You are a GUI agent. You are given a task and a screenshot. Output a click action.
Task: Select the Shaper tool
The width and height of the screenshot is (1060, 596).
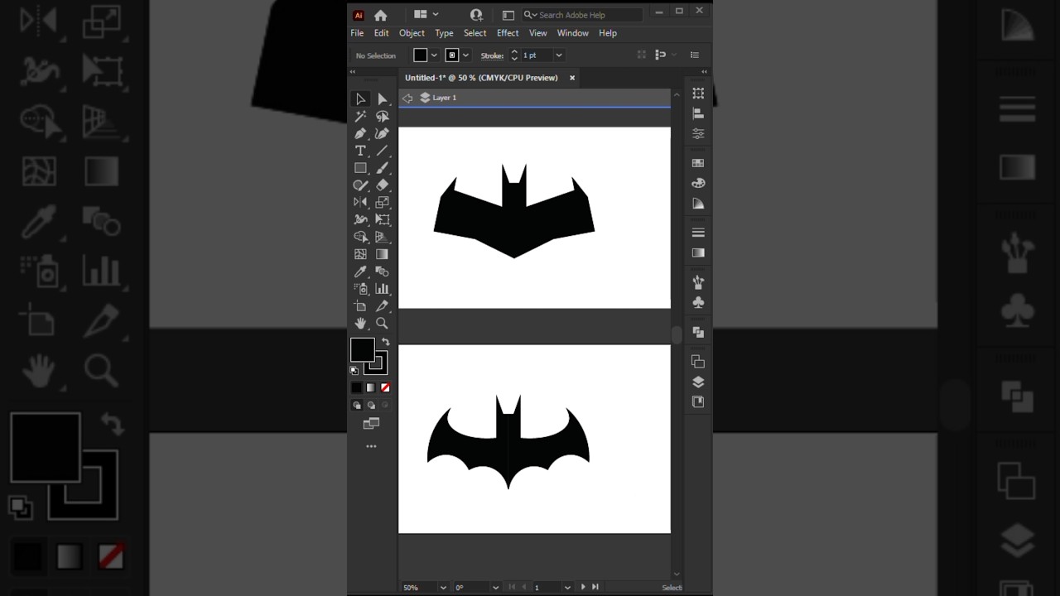360,185
